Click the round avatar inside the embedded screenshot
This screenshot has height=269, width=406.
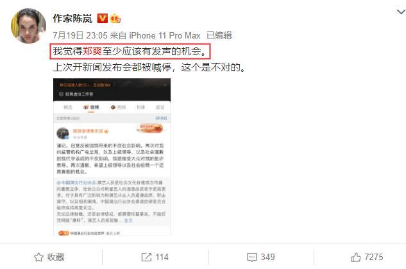[x=63, y=134]
